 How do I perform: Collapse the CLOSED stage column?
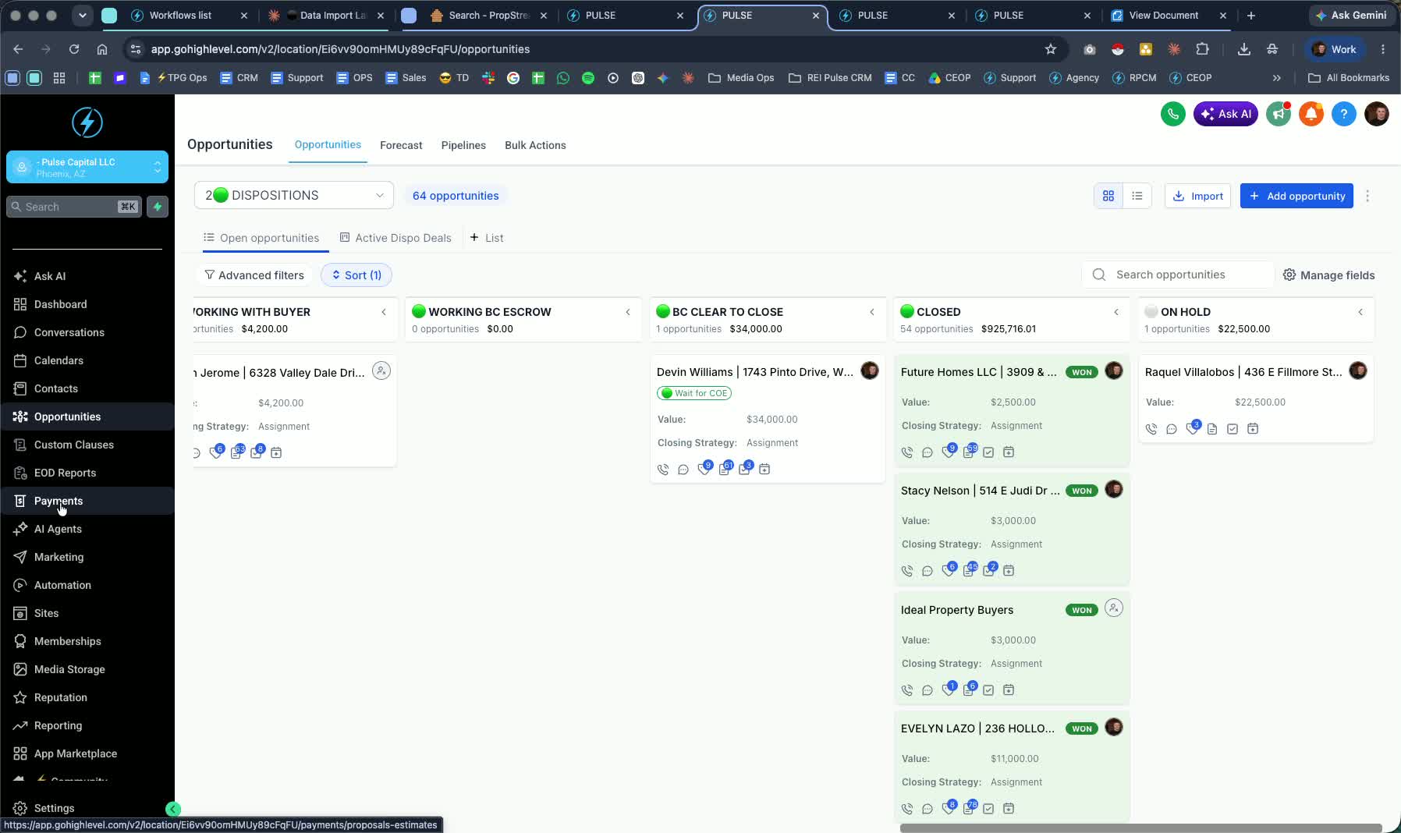click(1115, 312)
